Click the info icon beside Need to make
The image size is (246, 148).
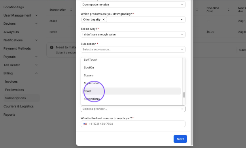point(52,48)
